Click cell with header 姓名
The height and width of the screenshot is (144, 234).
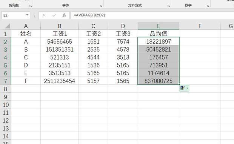pyautogui.click(x=26, y=34)
